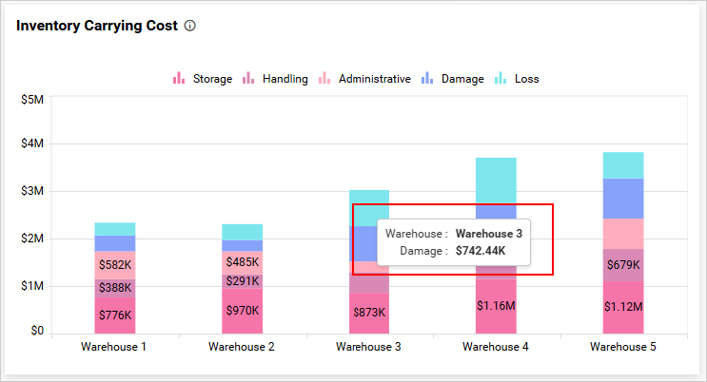The height and width of the screenshot is (382, 707).
Task: Toggle the Loss series via its legend label
Action: pos(526,79)
